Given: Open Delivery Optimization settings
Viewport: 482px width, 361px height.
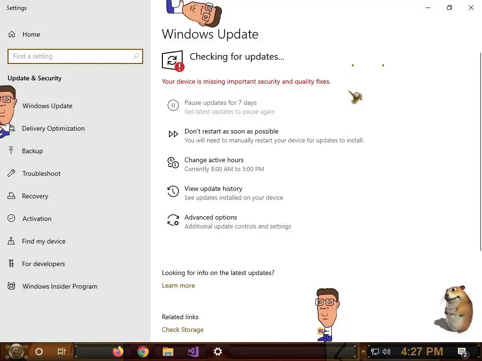Looking at the screenshot, I should pyautogui.click(x=75, y=128).
